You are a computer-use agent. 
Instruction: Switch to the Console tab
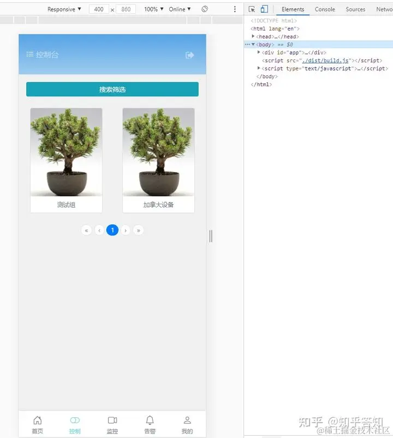325,9
